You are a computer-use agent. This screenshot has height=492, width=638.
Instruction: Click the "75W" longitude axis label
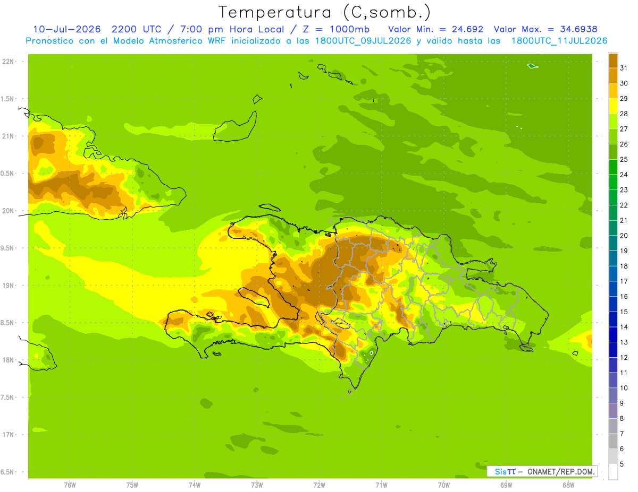132,485
